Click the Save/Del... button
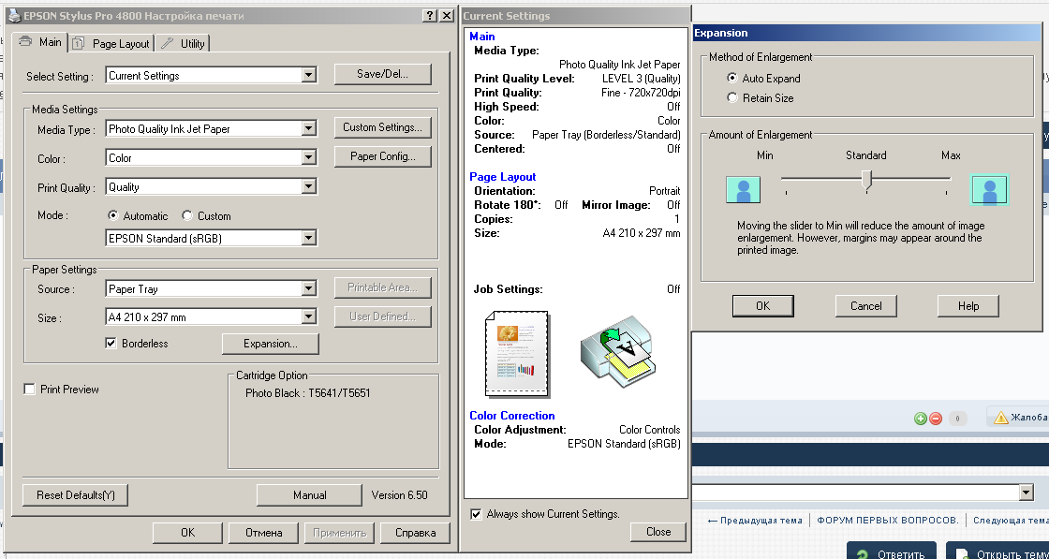The height and width of the screenshot is (559, 1049). [383, 74]
